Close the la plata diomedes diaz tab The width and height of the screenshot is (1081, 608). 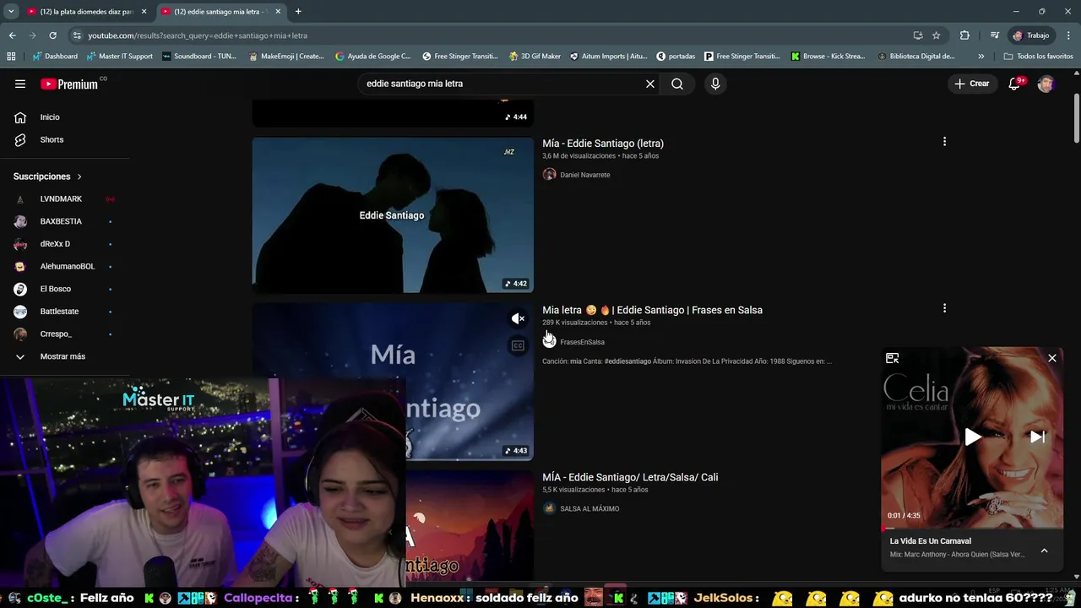(x=144, y=12)
